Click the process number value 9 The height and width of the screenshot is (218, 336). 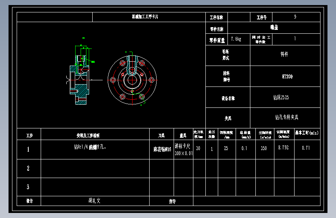point(295,17)
